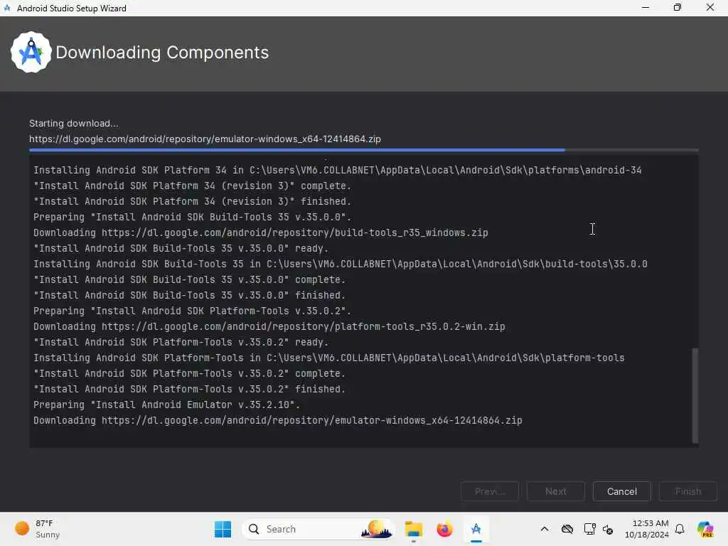Click log line 'Installing Android SDK Platform-Tools in'

pyautogui.click(x=328, y=358)
